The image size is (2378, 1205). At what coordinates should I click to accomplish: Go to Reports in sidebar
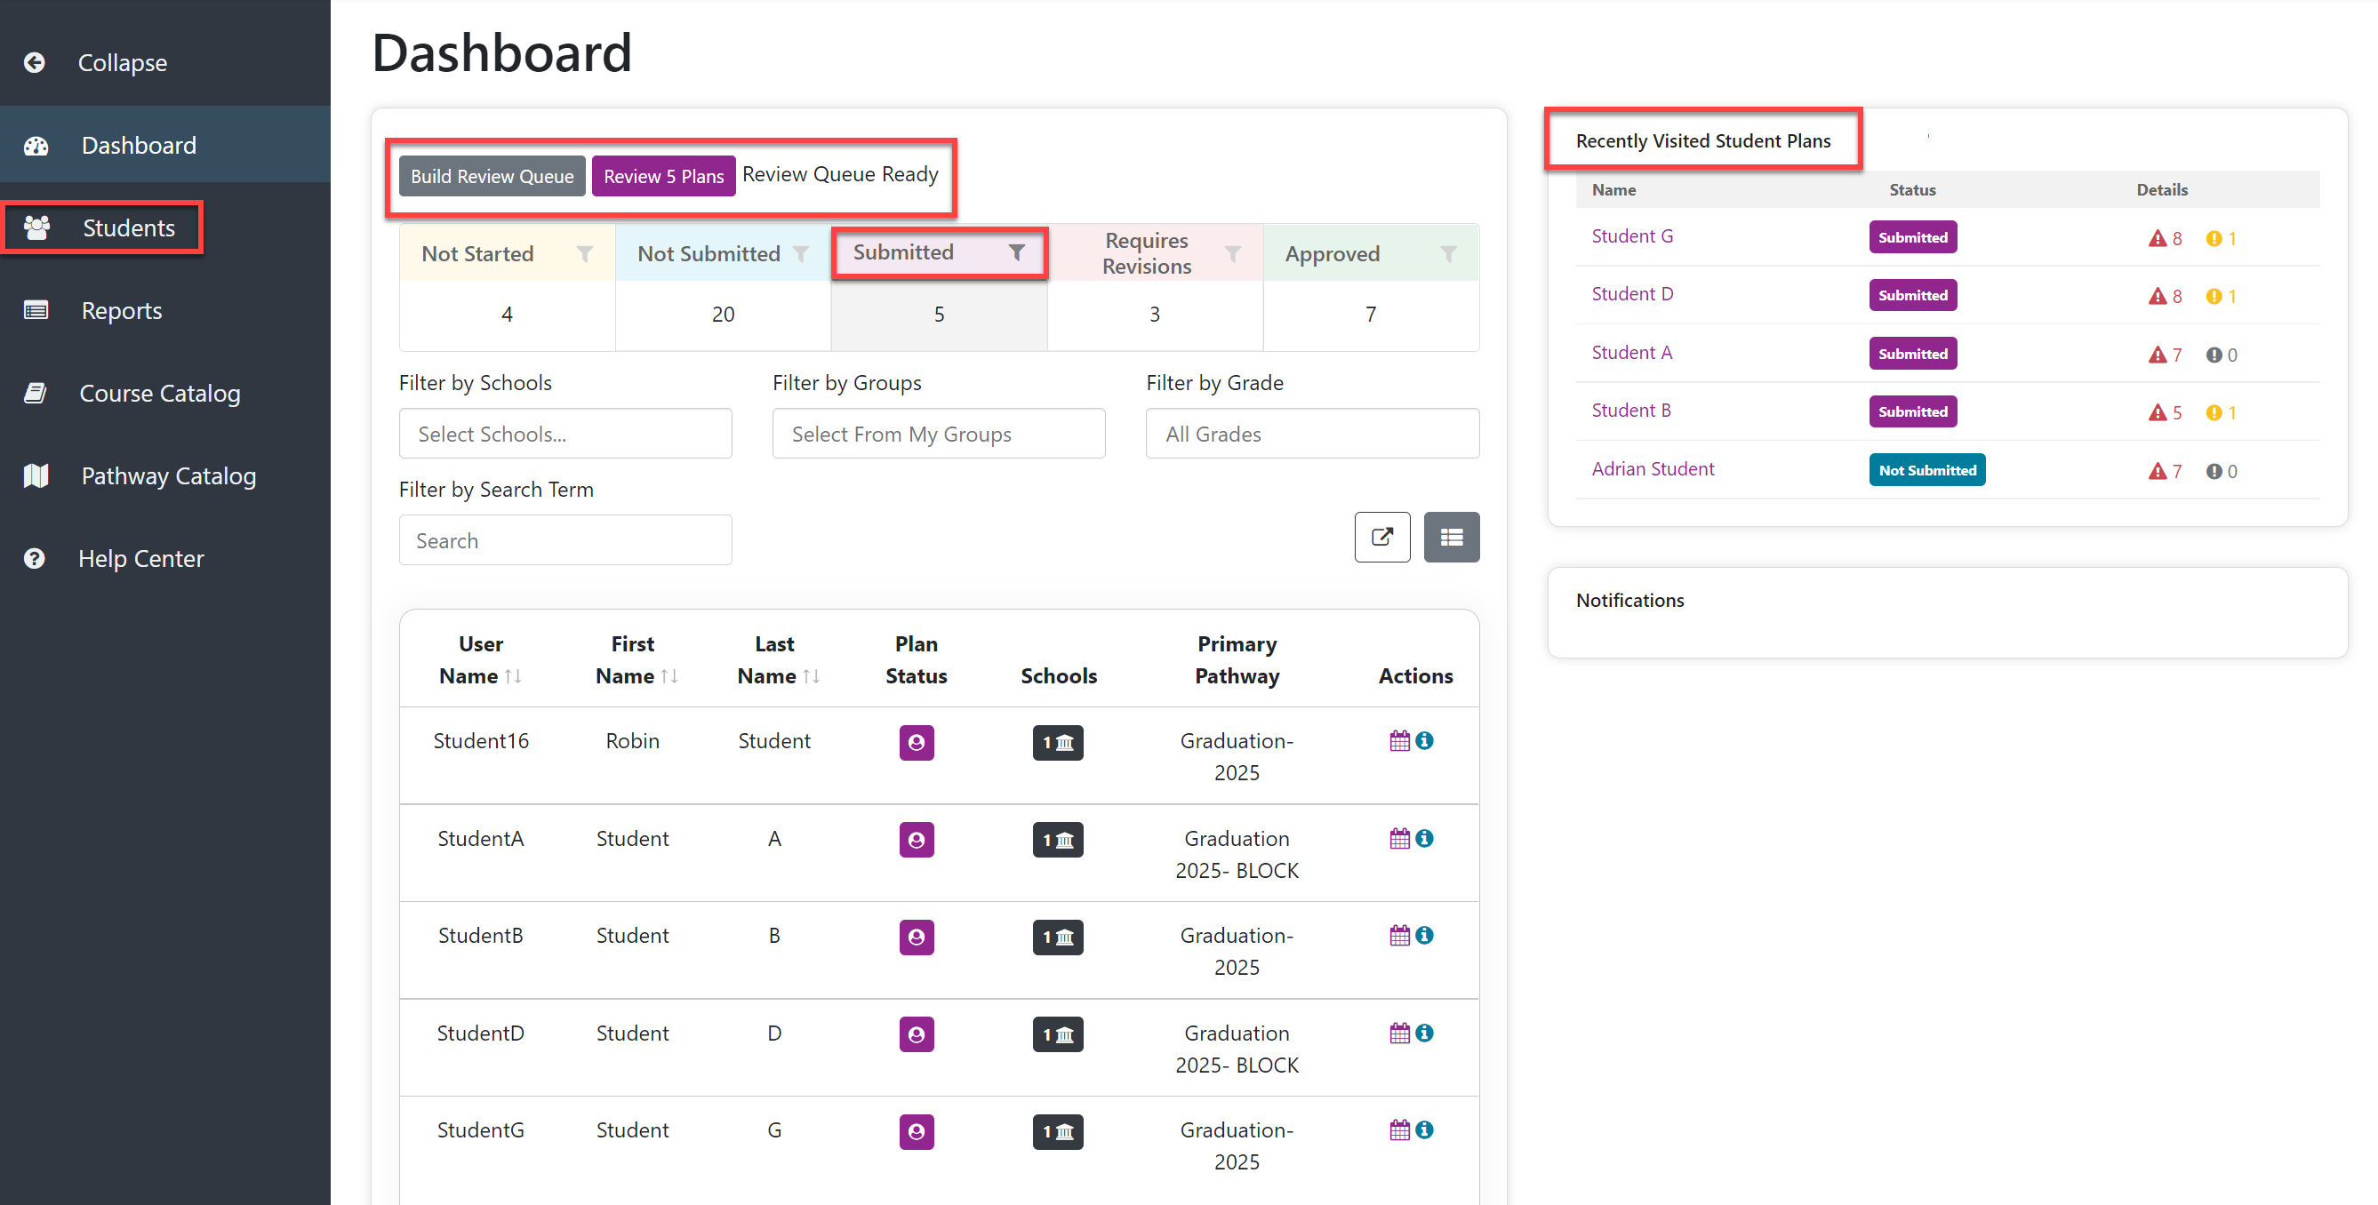(x=121, y=311)
